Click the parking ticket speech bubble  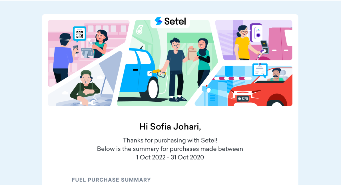pyautogui.click(x=260, y=70)
